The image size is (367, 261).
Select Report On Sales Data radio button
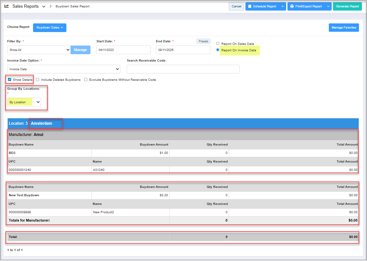pos(218,44)
